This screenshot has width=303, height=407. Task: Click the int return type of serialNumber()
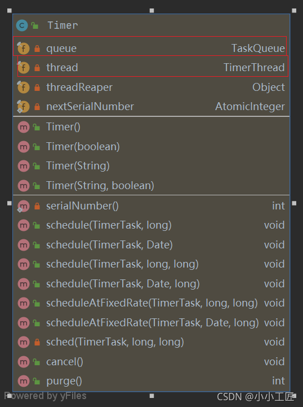278,206
